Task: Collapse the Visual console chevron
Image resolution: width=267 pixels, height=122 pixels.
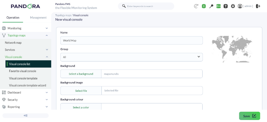Action: [x=47, y=57]
